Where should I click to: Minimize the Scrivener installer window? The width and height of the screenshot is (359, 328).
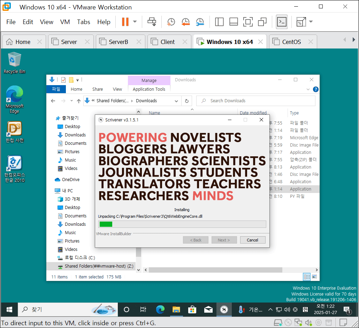pyautogui.click(x=230, y=120)
